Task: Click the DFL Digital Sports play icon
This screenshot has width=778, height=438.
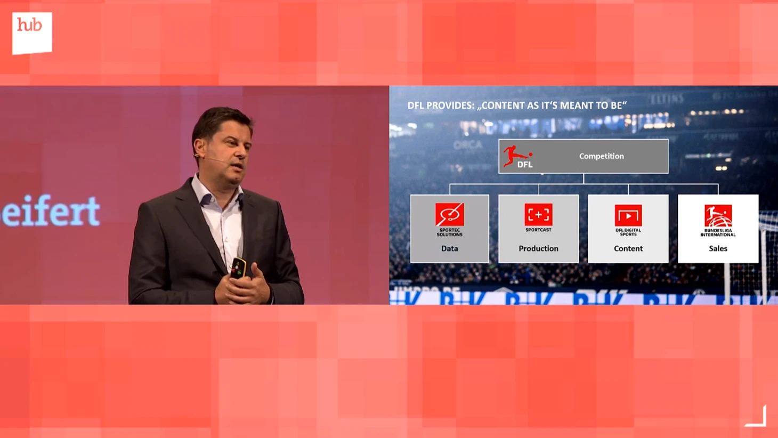Action: coord(628,216)
